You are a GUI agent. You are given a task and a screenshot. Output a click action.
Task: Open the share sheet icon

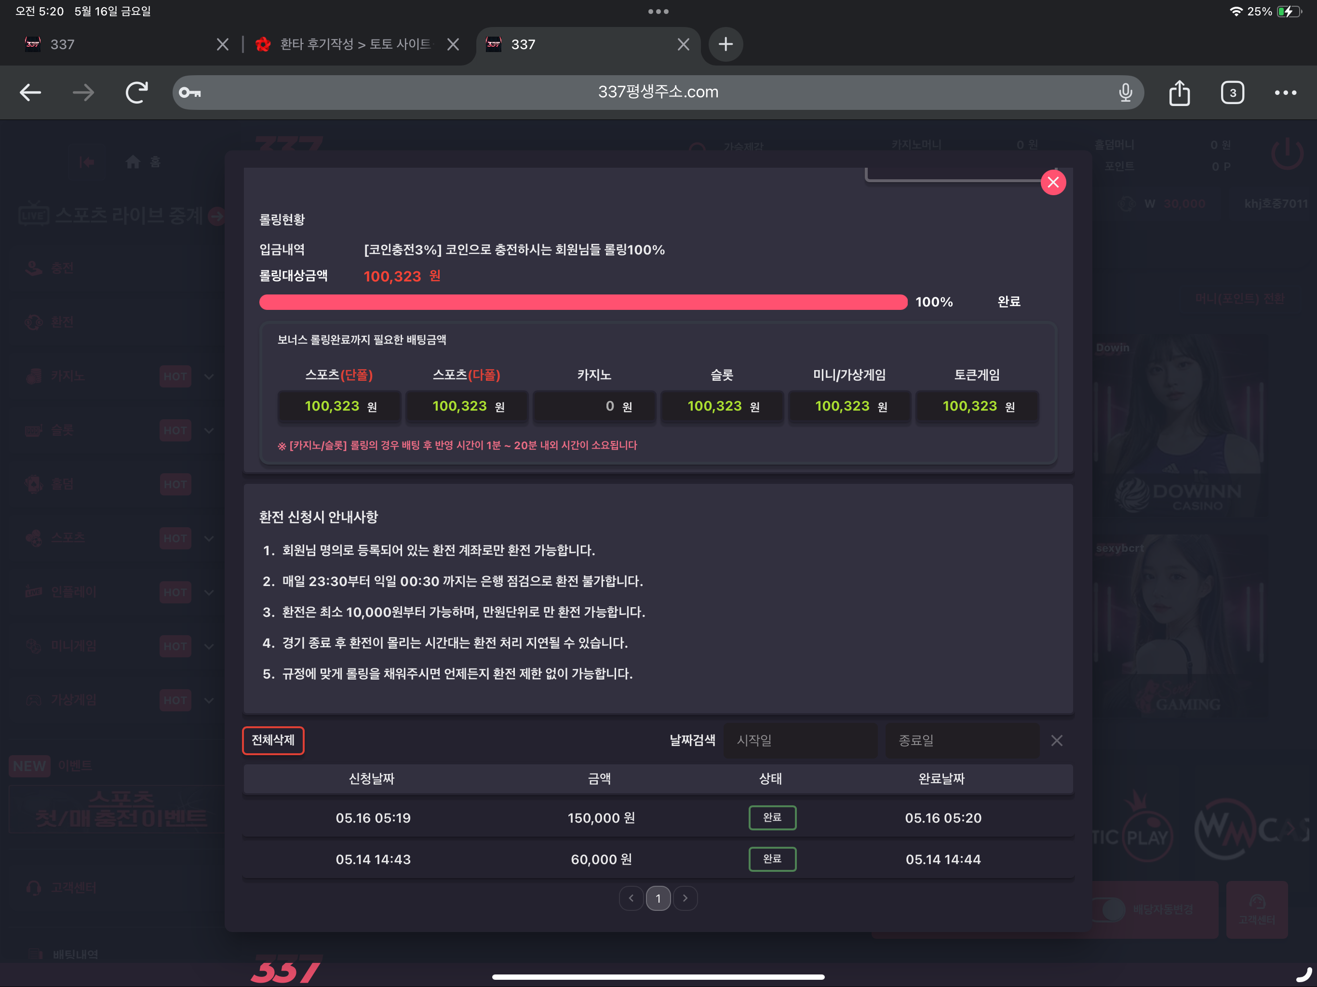(1179, 92)
